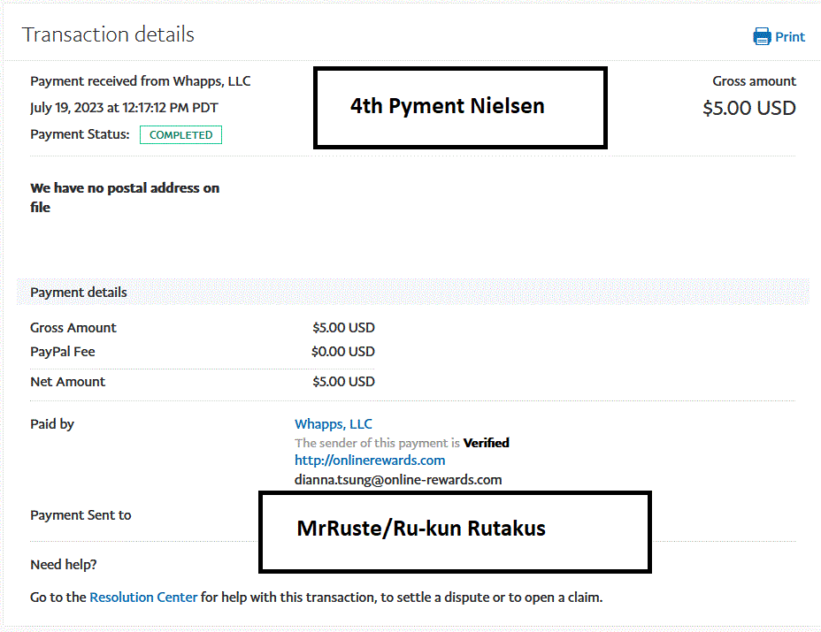821x632 pixels.
Task: Click the "Payment Sent to" label
Action: tap(81, 515)
